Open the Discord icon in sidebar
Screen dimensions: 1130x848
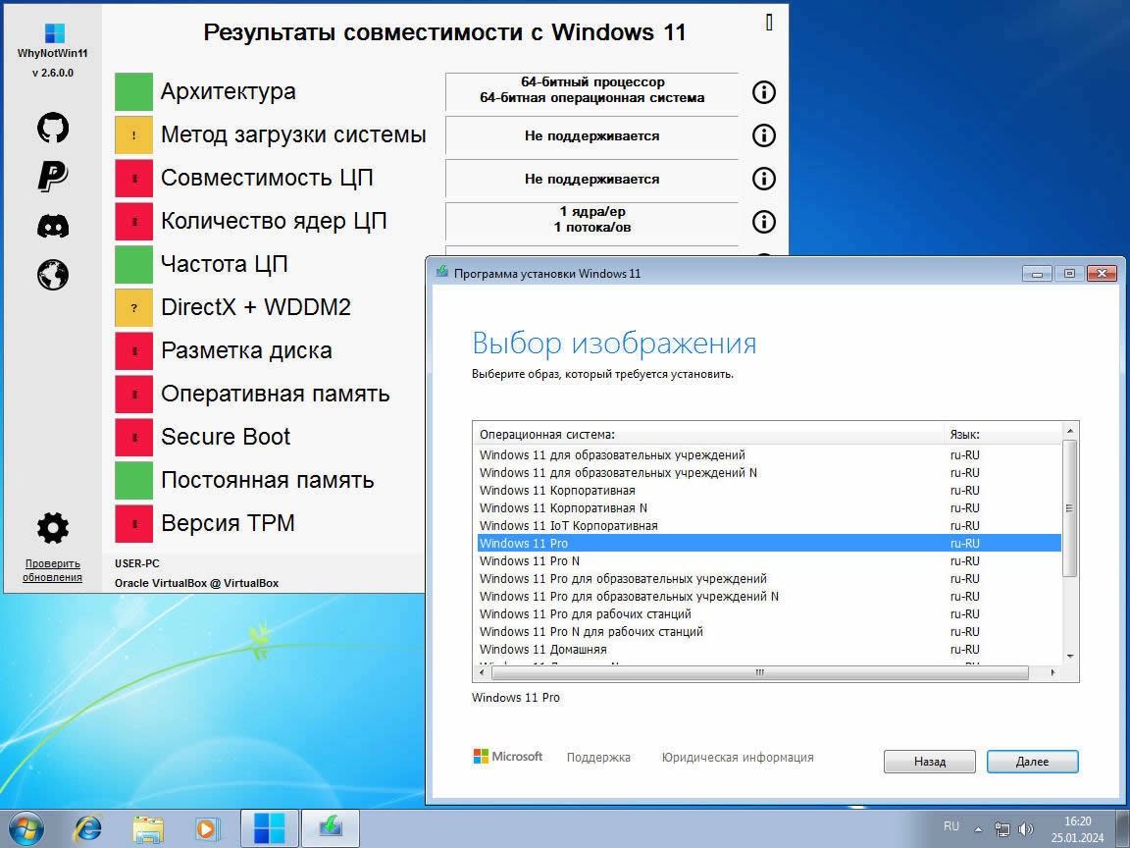point(53,226)
